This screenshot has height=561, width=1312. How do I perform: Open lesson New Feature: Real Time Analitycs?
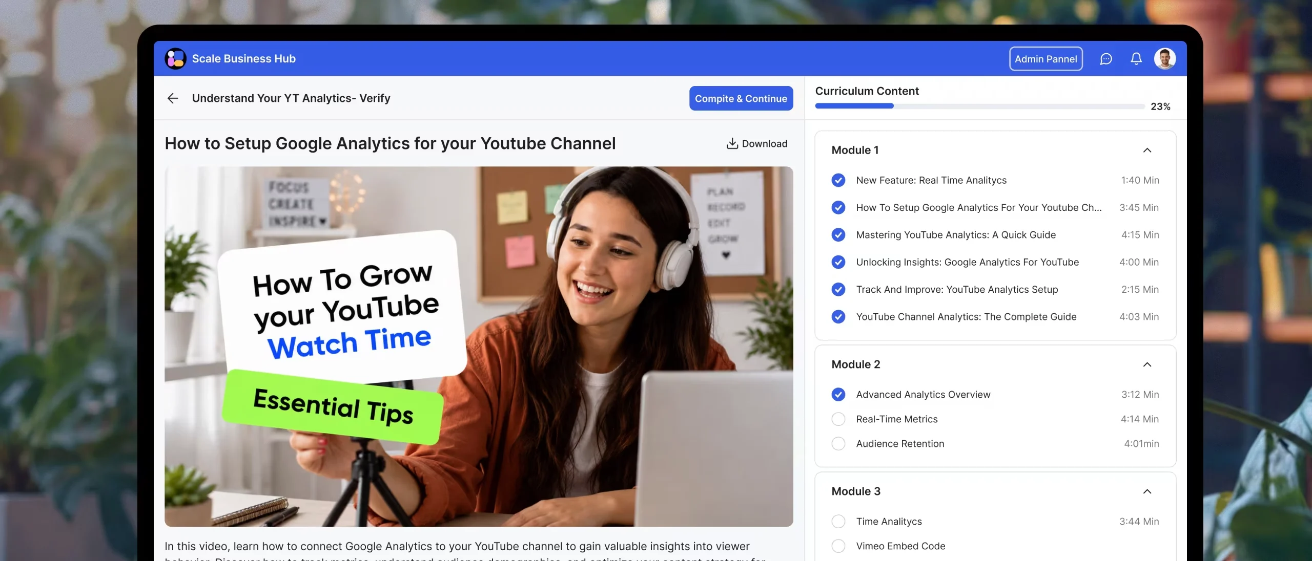pos(931,180)
